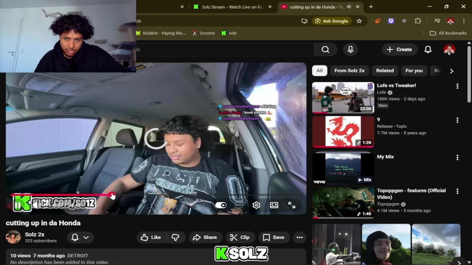Open the Chrome three-dot menu

(464, 21)
